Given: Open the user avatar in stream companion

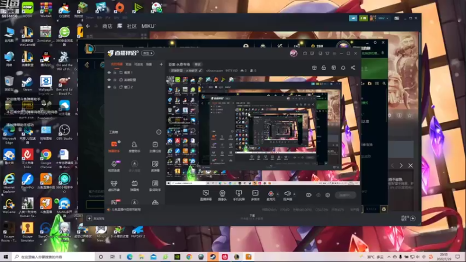Looking at the screenshot, I should pyautogui.click(x=294, y=54).
